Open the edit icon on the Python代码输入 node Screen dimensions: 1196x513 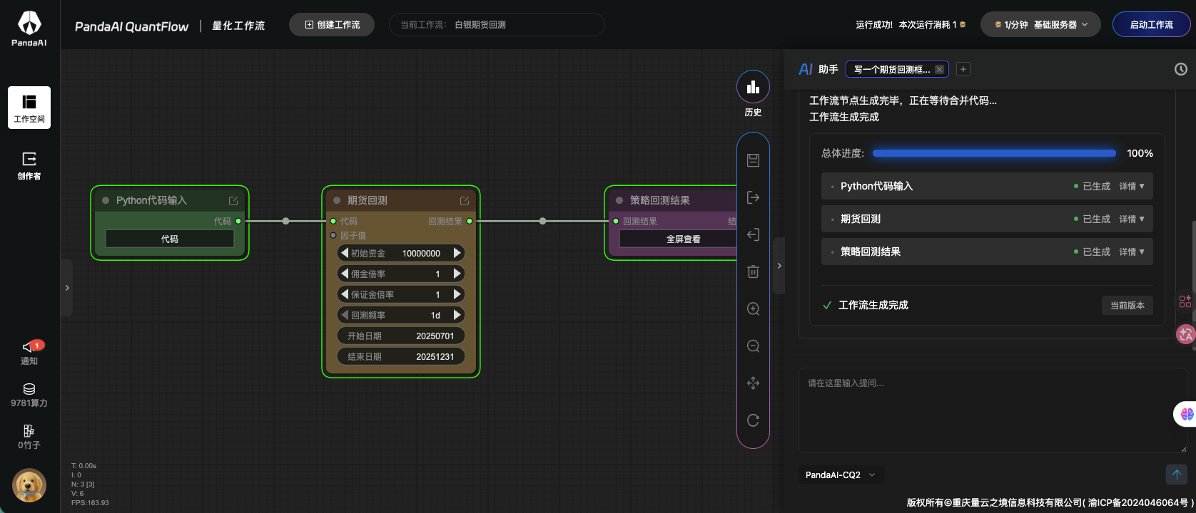(233, 201)
